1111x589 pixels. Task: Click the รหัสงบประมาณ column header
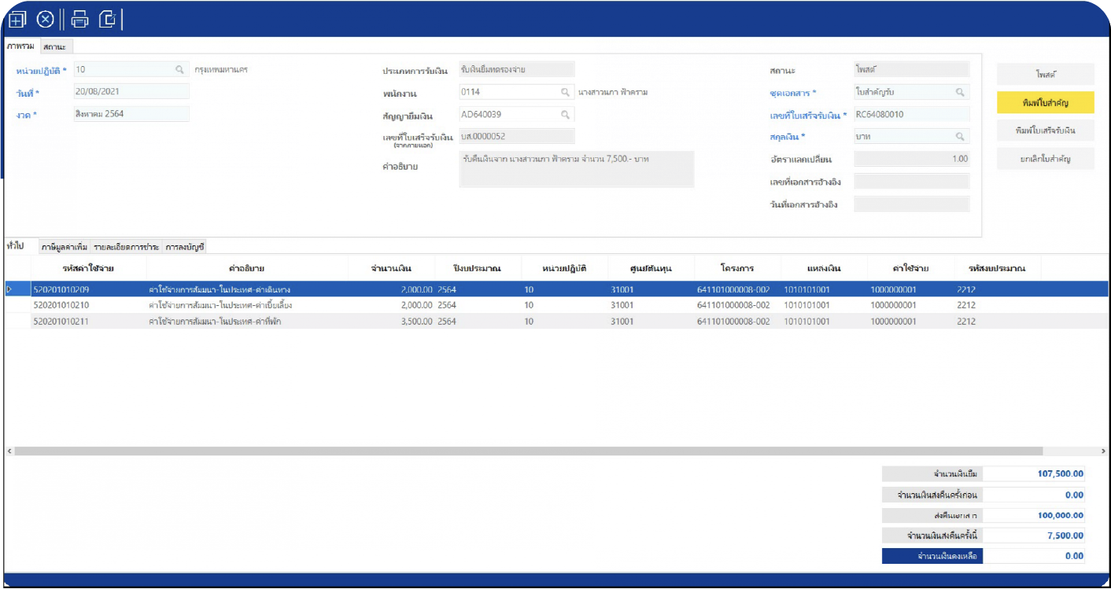996,268
